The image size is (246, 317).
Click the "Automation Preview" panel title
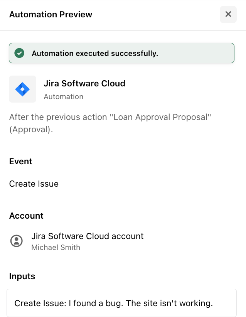click(51, 15)
